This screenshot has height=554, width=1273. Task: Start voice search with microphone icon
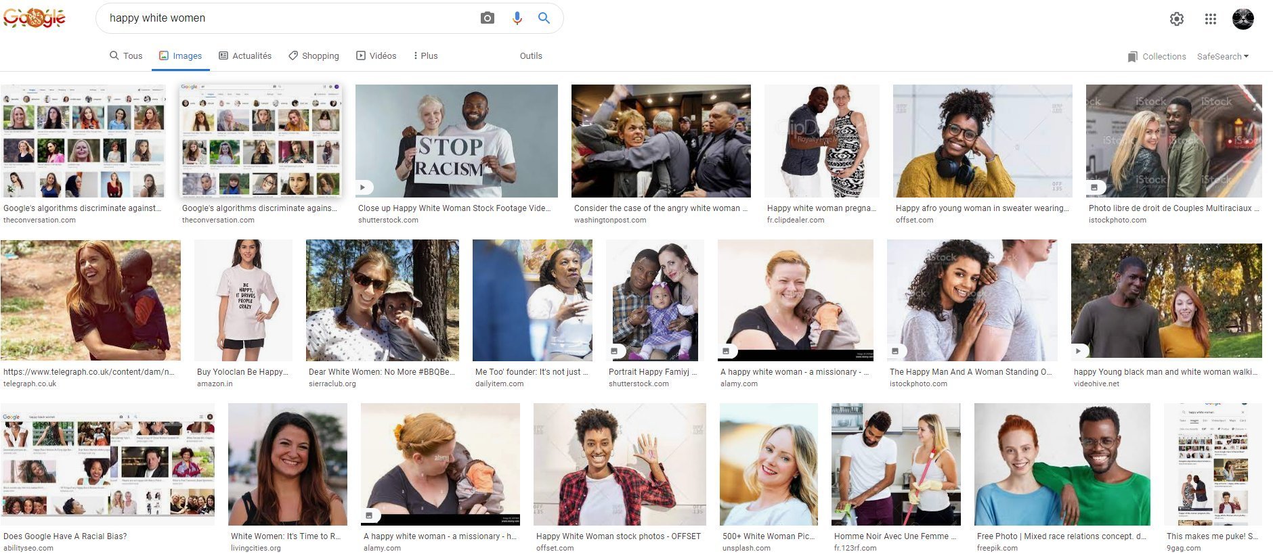(x=517, y=18)
